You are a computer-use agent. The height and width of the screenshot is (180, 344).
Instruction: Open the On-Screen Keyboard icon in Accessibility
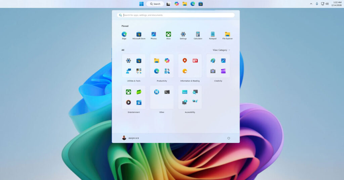point(185,92)
